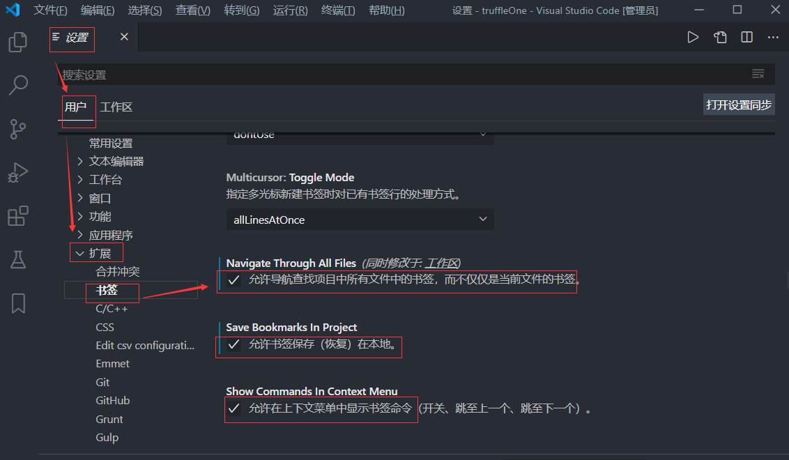Expand the 文本编辑器 settings category
The height and width of the screenshot is (460, 789).
point(80,161)
